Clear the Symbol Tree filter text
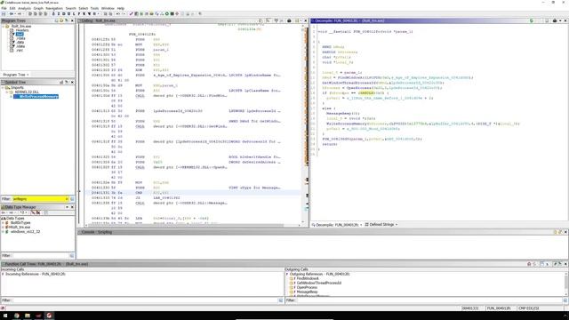This screenshot has width=569, height=320. click(x=68, y=199)
